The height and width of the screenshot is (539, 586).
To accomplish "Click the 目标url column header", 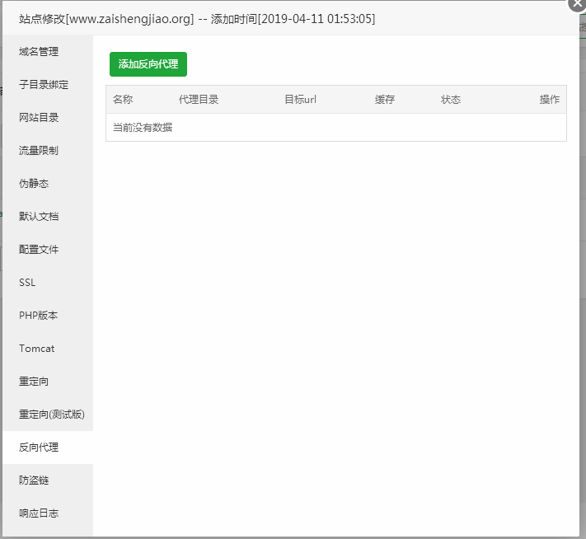I will tap(301, 100).
